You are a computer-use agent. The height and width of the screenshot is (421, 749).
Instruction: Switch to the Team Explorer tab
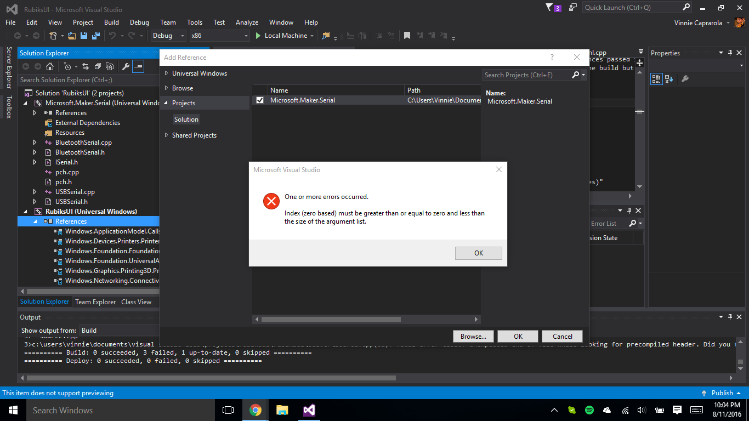click(95, 302)
